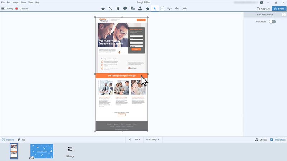Viewport: 287px width, 161px height.
Task: Select the Favorites star tool
Action: [x=103, y=8]
